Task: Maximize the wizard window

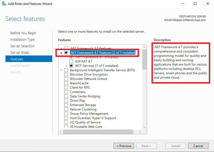Action: pyautogui.click(x=195, y=4)
